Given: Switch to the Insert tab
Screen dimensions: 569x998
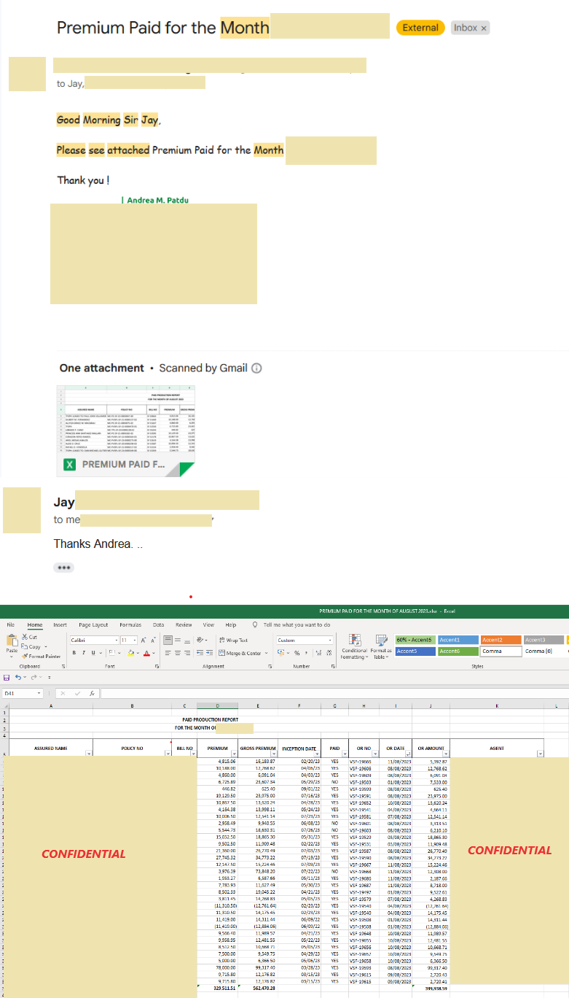Looking at the screenshot, I should [60, 624].
